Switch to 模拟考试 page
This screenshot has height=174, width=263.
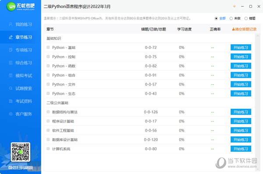pos(21,76)
